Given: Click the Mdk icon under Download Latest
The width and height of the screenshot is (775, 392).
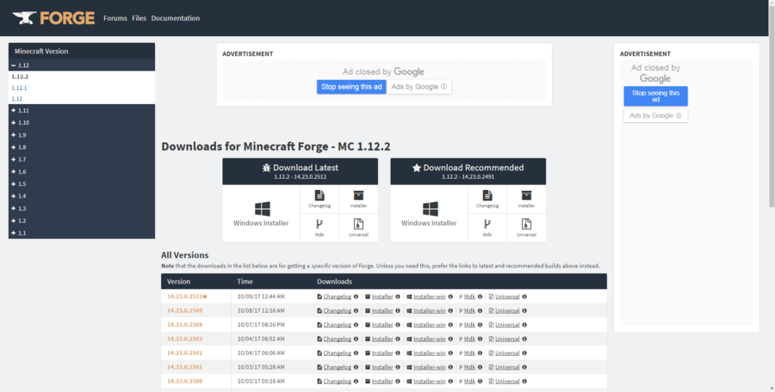Looking at the screenshot, I should (x=319, y=227).
